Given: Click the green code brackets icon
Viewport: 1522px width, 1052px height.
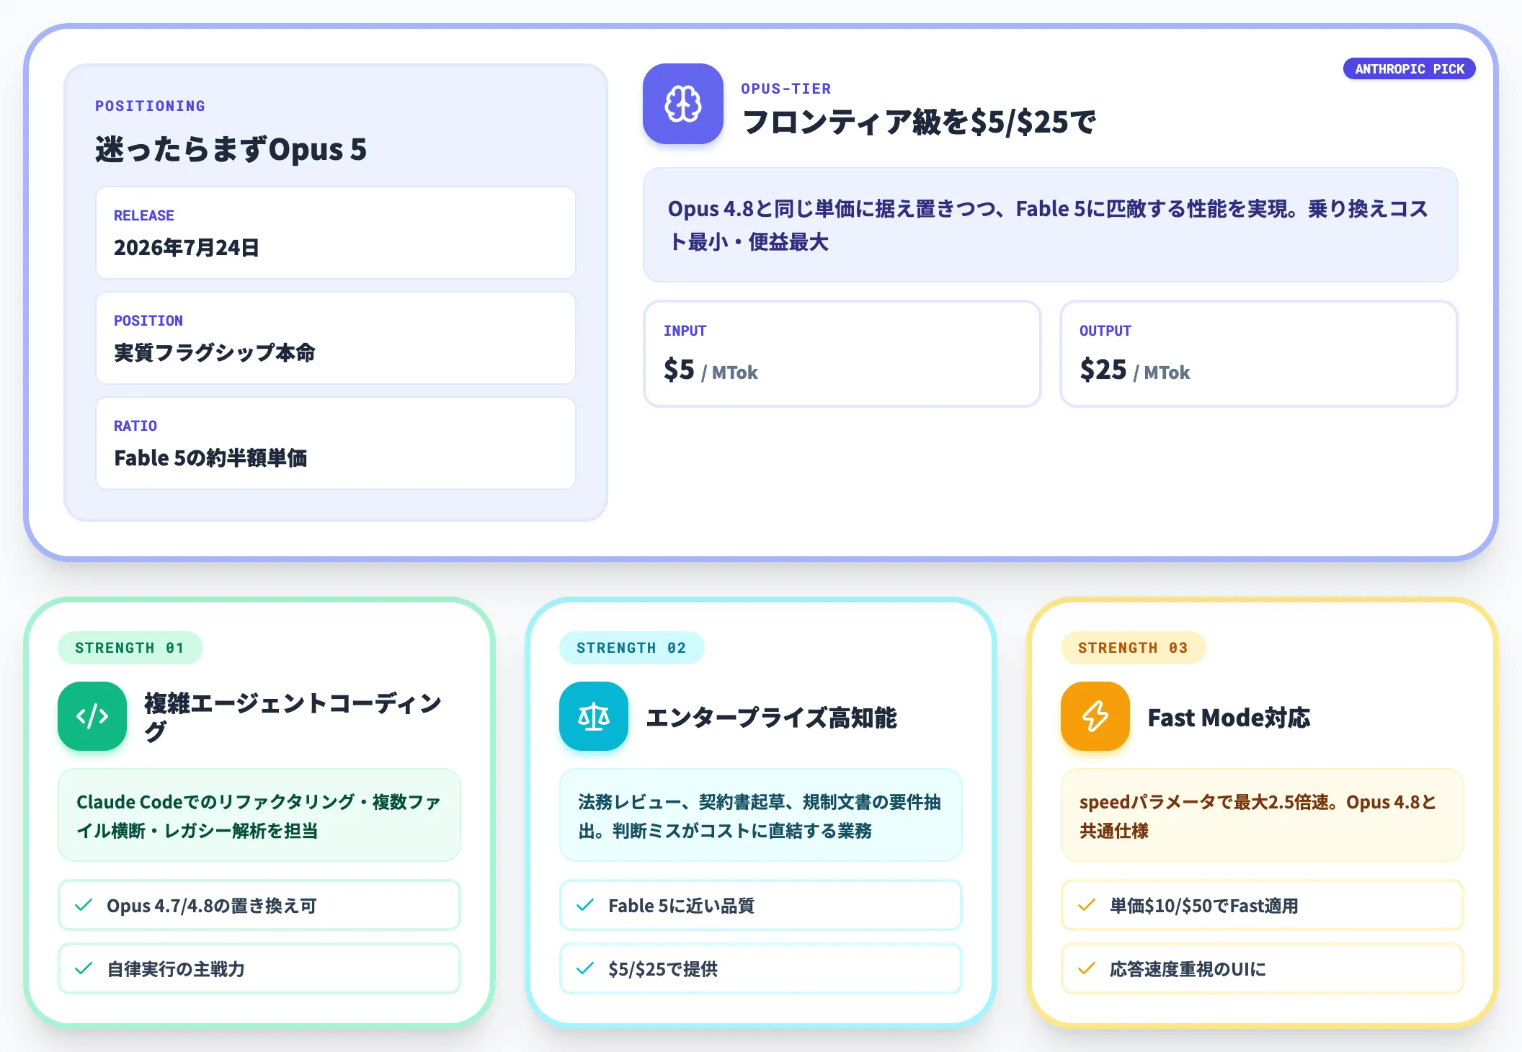Looking at the screenshot, I should (92, 716).
